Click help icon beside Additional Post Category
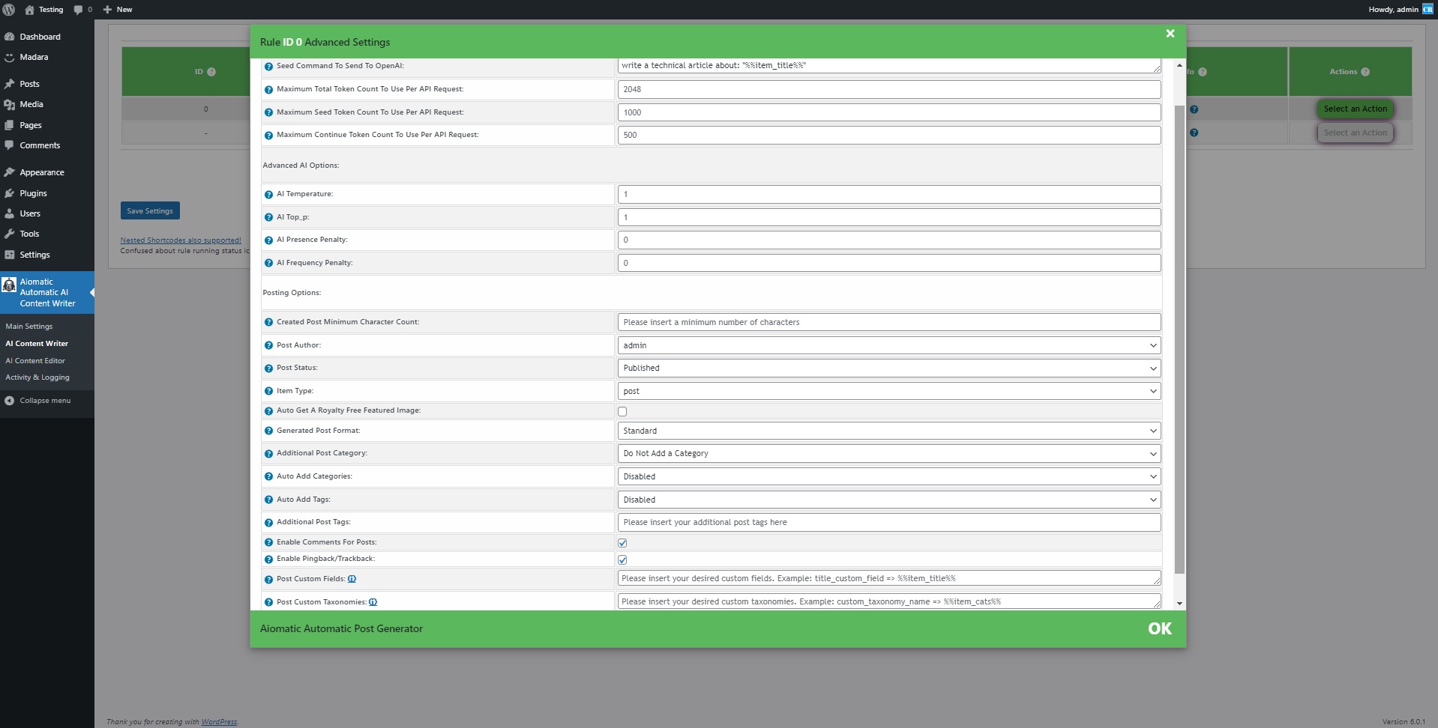Image resolution: width=1438 pixels, height=728 pixels. click(268, 454)
